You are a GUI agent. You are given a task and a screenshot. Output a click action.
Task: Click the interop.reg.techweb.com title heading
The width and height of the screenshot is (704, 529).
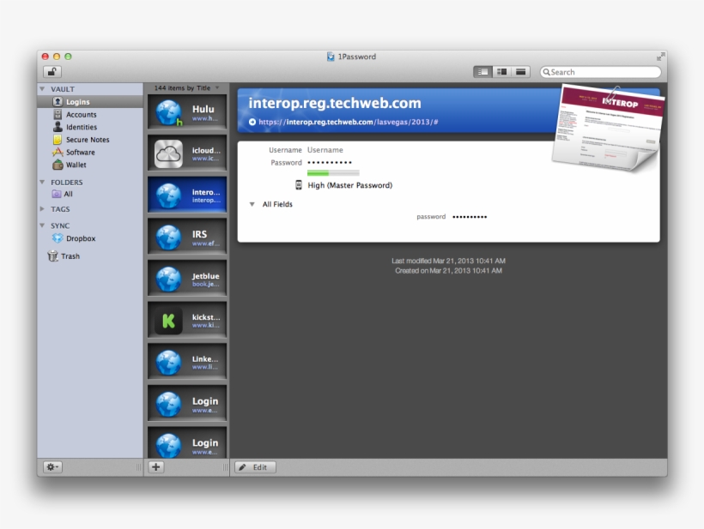pos(335,103)
